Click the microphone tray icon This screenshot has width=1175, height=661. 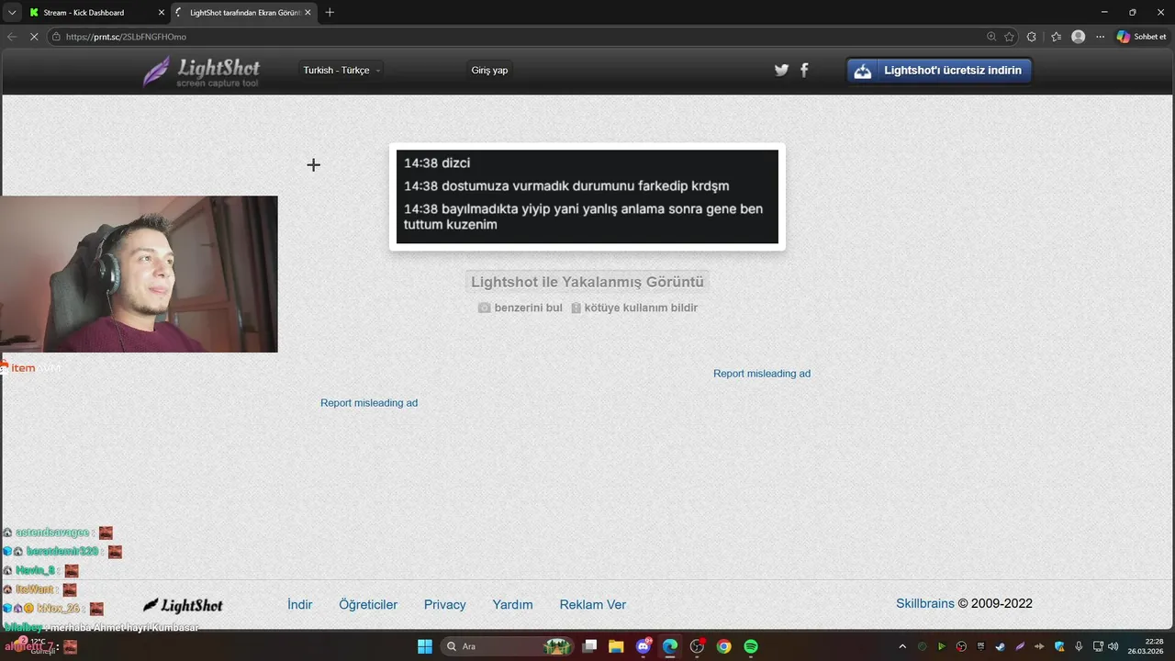[x=1079, y=646]
